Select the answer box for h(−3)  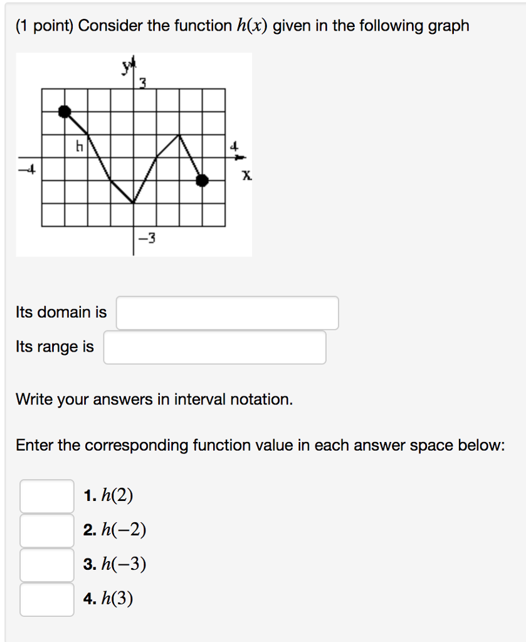(46, 565)
